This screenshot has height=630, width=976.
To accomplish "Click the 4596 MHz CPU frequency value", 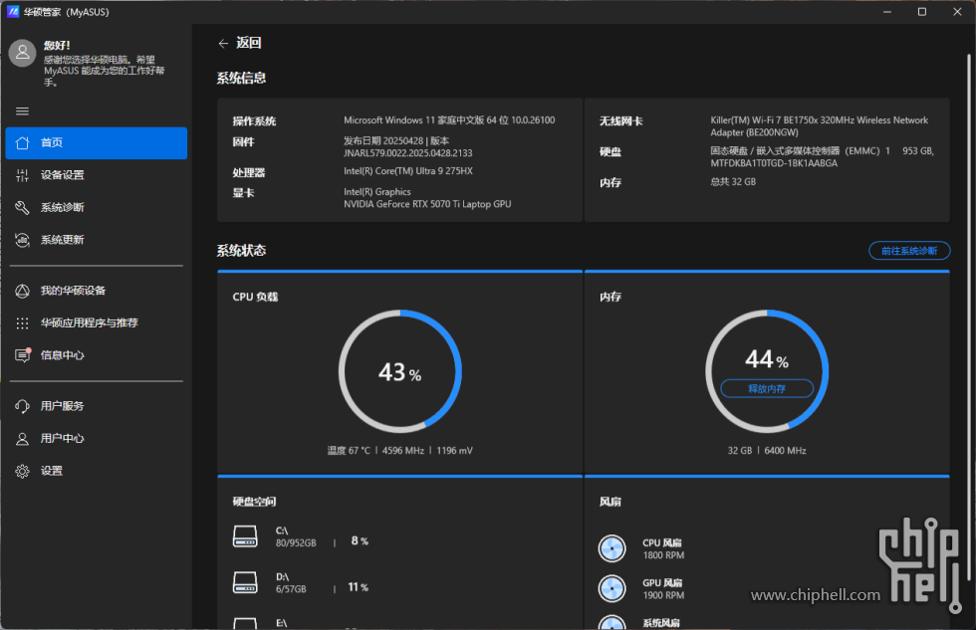I will [x=403, y=451].
